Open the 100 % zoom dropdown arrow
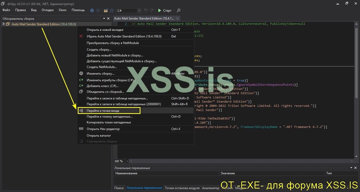 [127, 161]
